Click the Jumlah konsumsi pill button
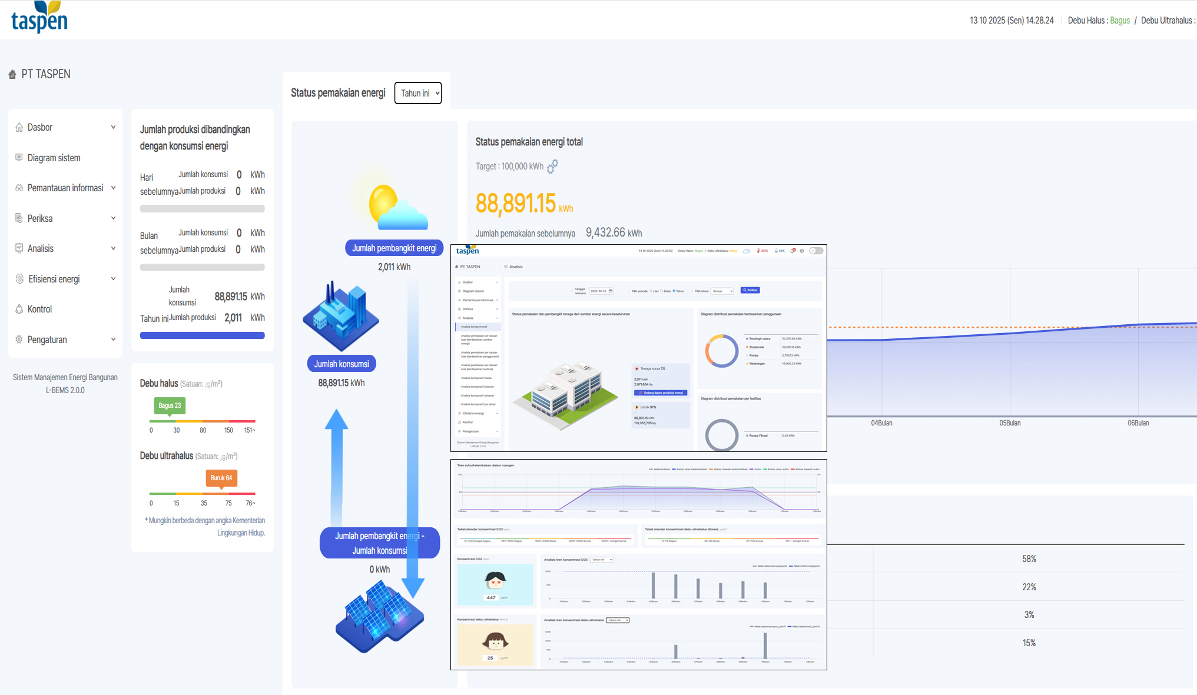1197x695 pixels. coord(341,364)
